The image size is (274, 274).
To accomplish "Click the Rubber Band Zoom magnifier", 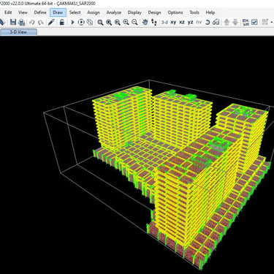I will [100, 22].
